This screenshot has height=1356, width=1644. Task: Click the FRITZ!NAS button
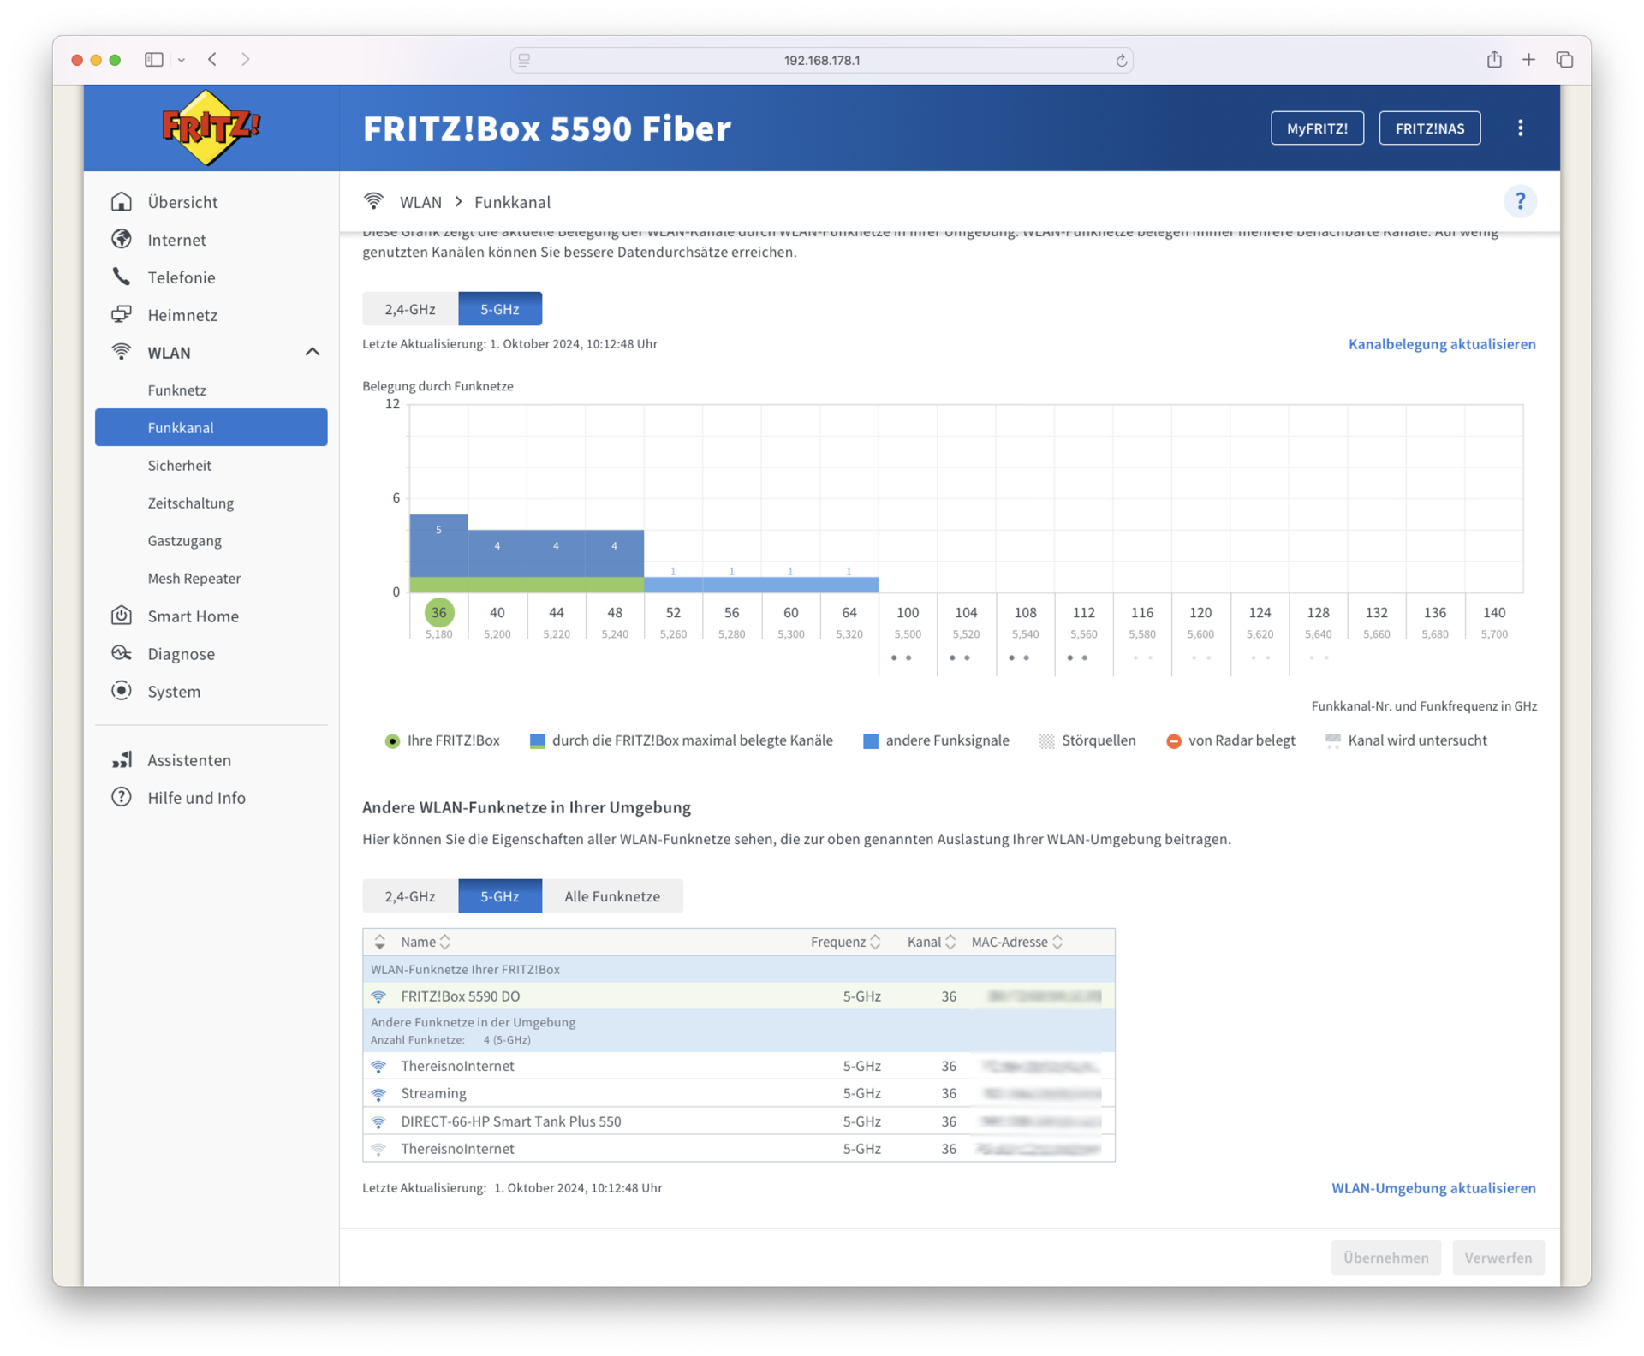tap(1429, 128)
